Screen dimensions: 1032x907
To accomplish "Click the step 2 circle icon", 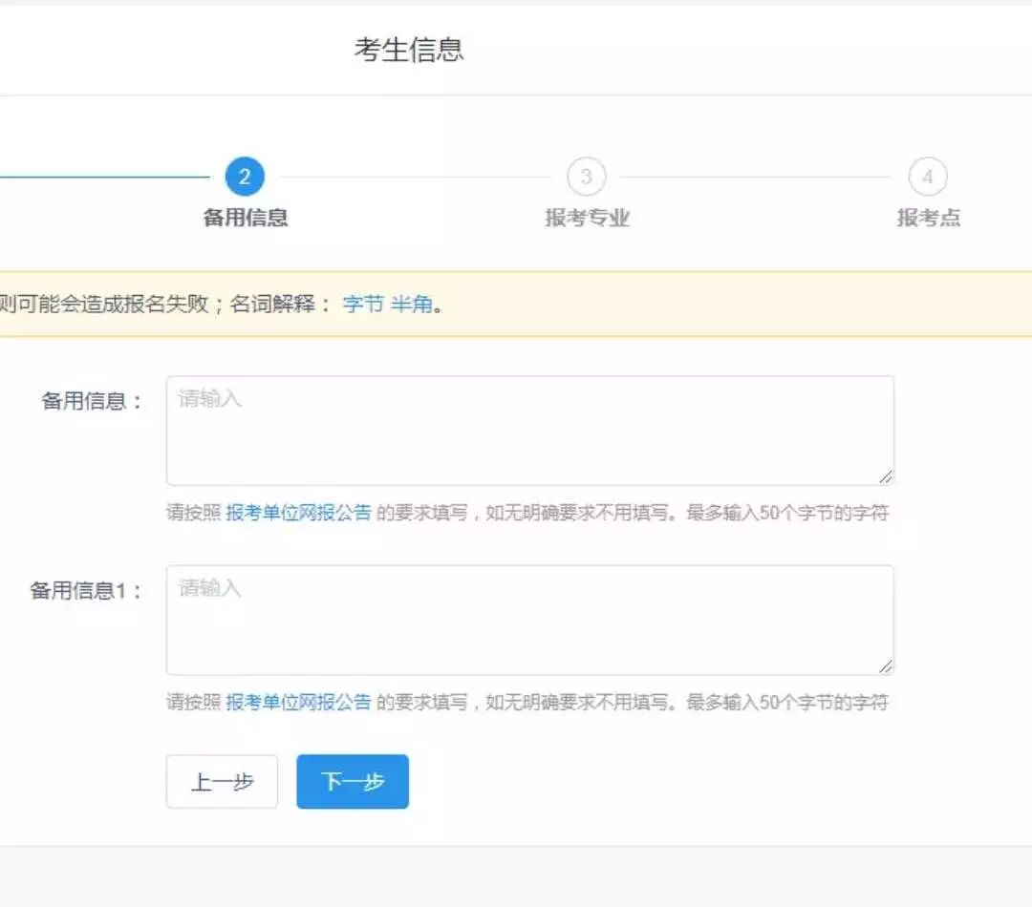I will tap(245, 177).
